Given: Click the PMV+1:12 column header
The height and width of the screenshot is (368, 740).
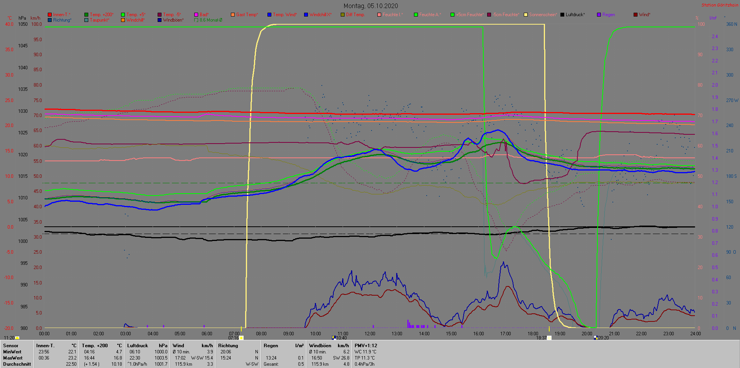Looking at the screenshot, I should [366, 346].
